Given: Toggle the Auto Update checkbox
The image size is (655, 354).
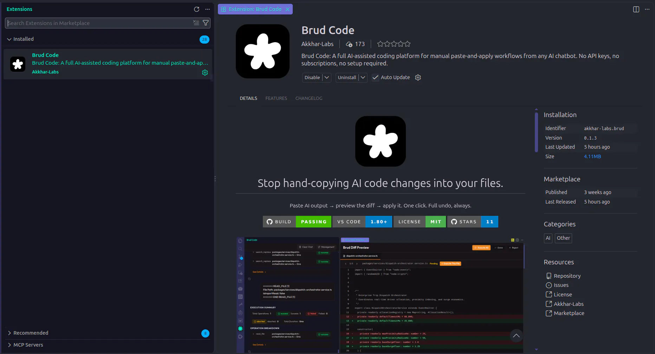Looking at the screenshot, I should tap(375, 77).
